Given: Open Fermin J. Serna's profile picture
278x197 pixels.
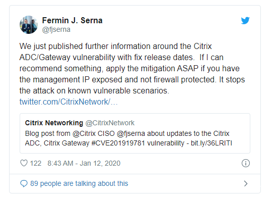Looking at the screenshot, I should [x=29, y=25].
